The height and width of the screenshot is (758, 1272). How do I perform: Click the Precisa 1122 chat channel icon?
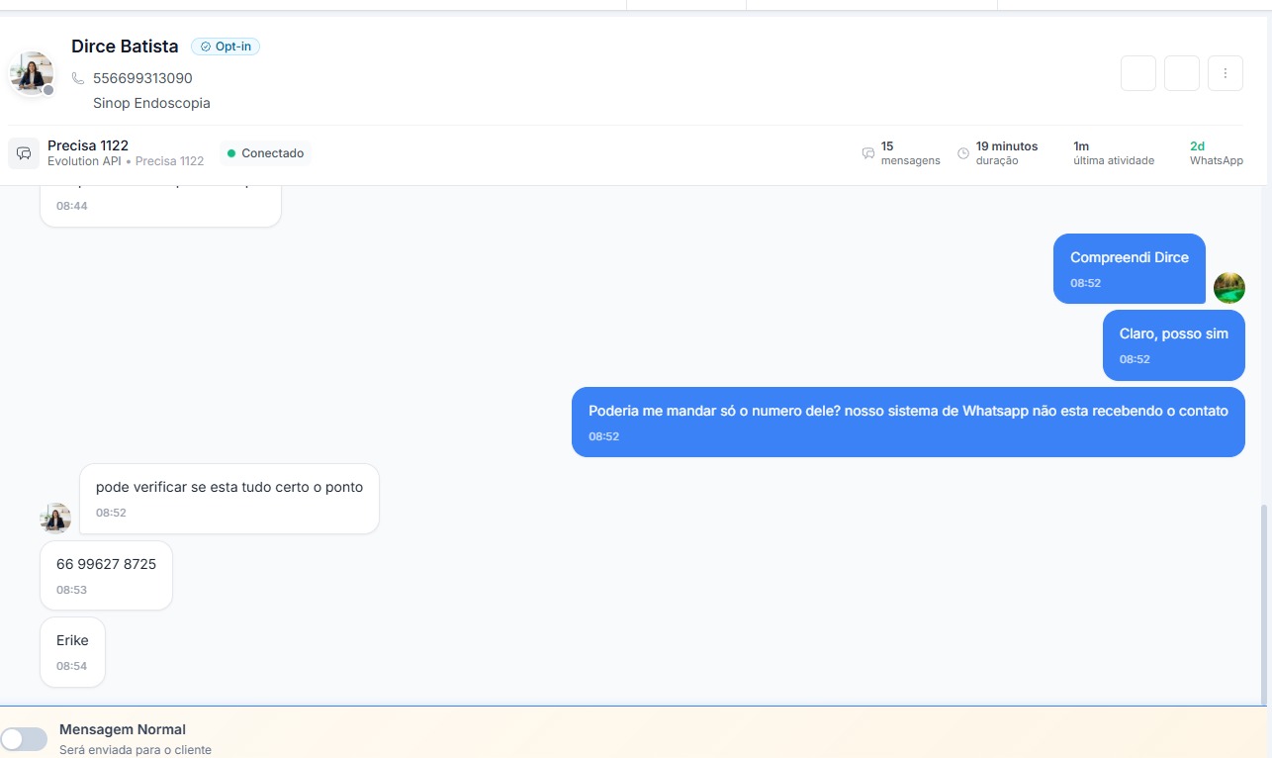24,153
